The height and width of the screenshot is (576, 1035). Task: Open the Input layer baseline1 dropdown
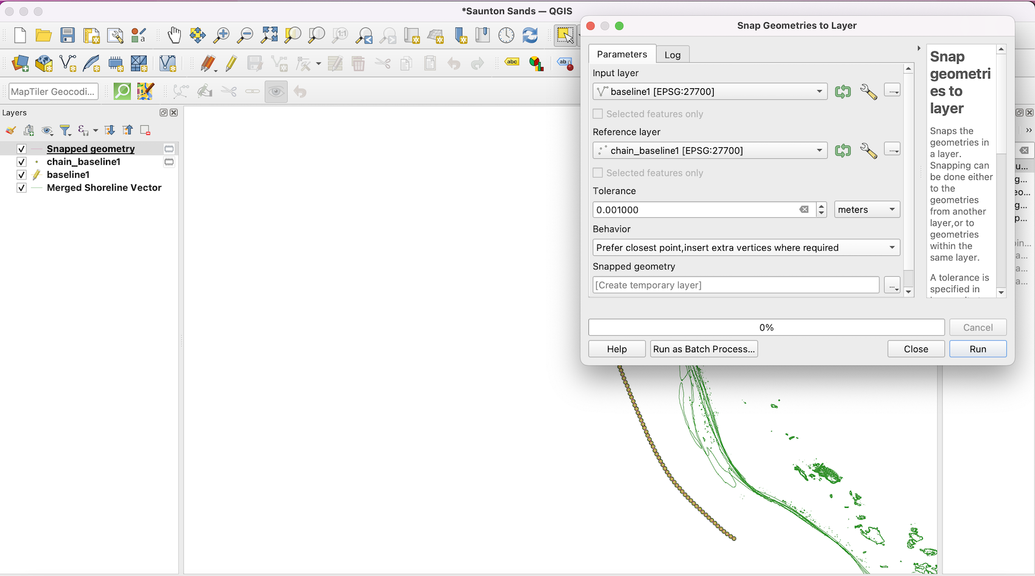(709, 92)
